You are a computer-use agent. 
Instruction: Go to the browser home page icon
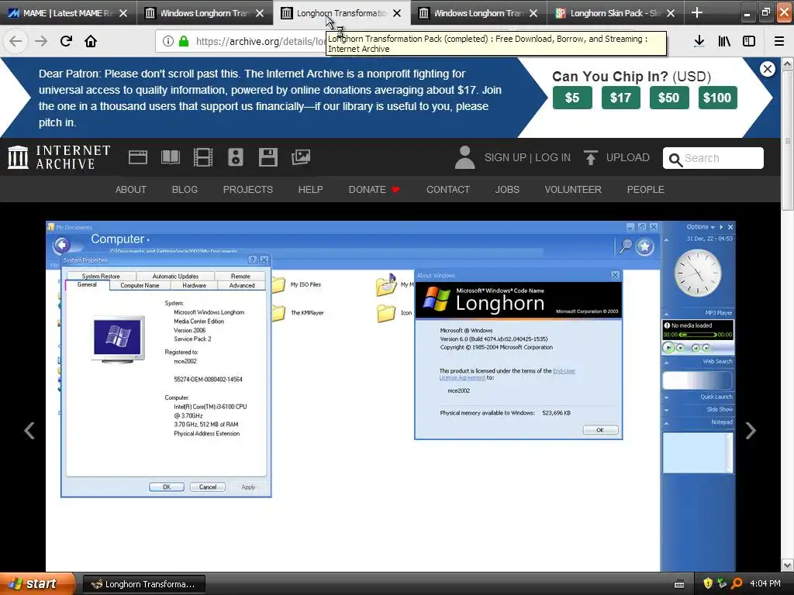click(x=91, y=41)
